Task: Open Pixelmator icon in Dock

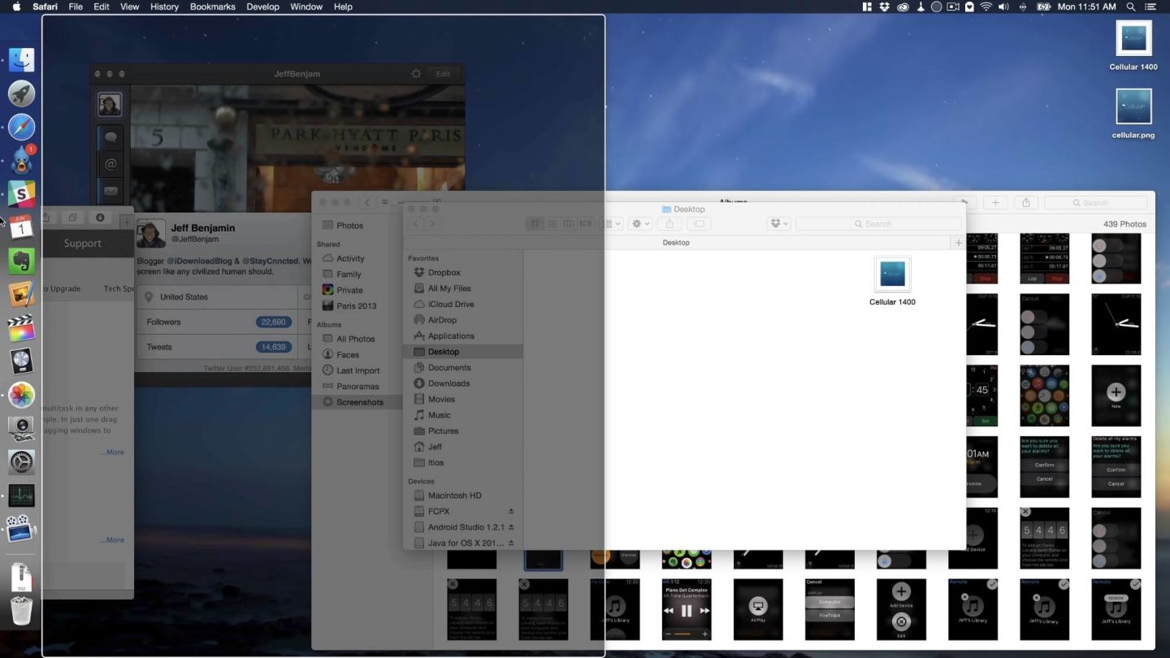Action: (22, 294)
